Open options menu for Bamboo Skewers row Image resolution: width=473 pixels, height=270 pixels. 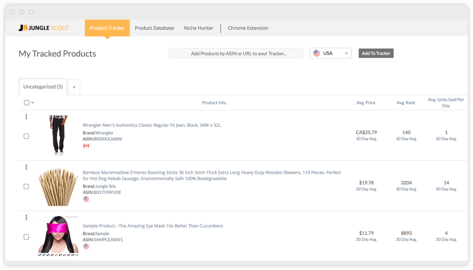[26, 167]
